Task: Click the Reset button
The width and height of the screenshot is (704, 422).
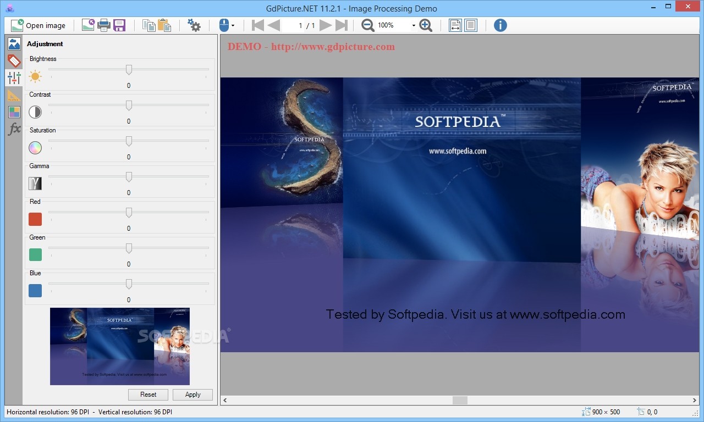Action: point(148,395)
